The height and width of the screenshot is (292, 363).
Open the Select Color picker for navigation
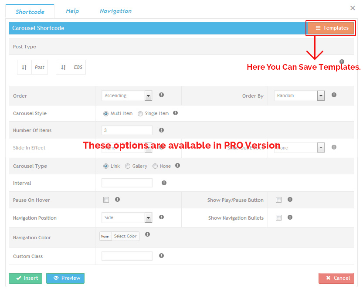click(x=125, y=236)
